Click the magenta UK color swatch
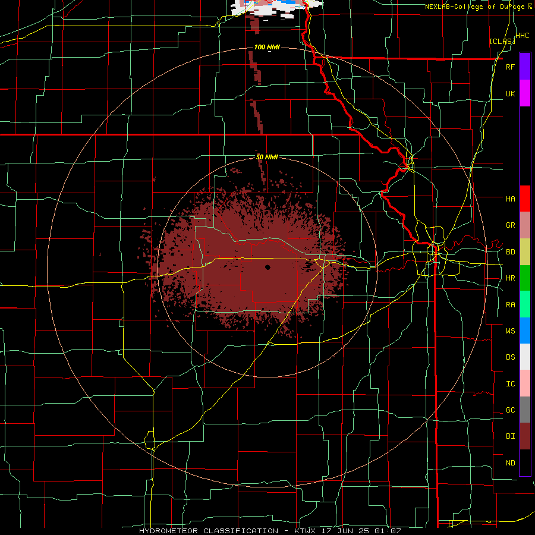The image size is (535, 535). 525,93
